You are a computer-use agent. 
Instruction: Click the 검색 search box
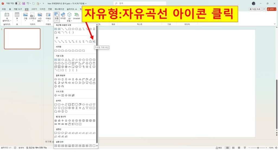click(x=140, y=3)
